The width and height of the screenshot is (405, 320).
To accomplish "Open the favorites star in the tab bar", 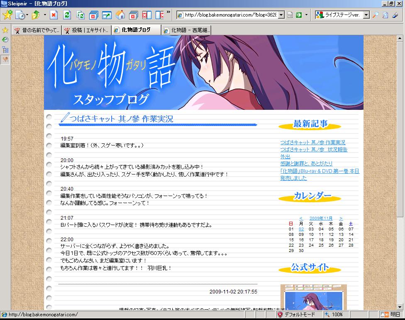I will click(x=5, y=30).
